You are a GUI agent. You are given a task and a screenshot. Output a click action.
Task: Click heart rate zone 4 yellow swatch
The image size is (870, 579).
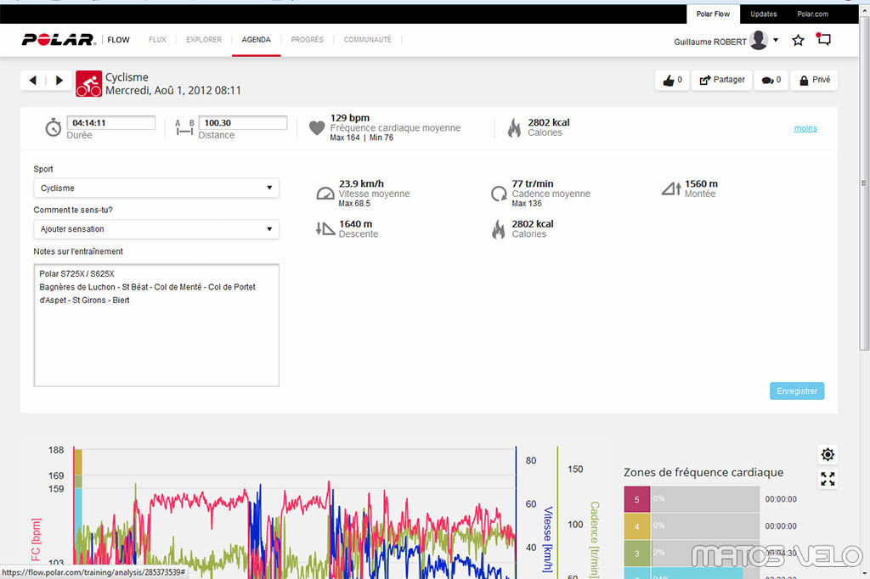tap(637, 526)
